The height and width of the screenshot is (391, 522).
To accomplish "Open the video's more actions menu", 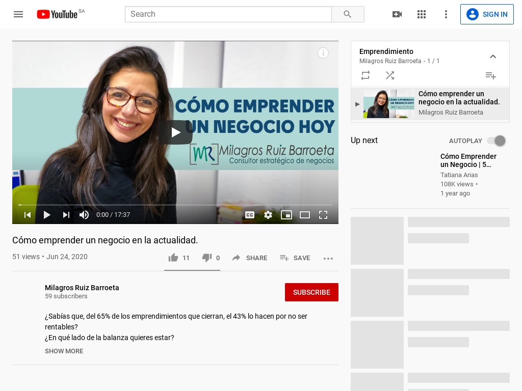I will point(328,259).
